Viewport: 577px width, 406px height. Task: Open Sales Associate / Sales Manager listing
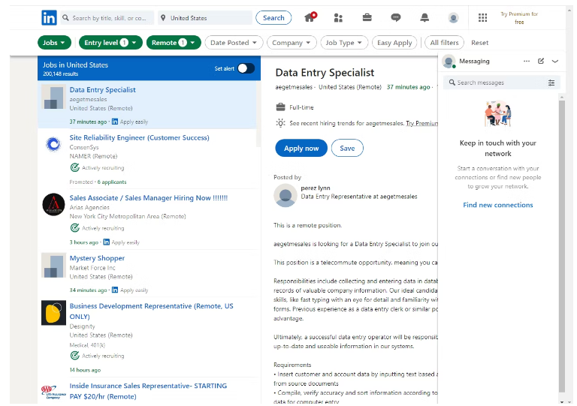[x=149, y=197]
